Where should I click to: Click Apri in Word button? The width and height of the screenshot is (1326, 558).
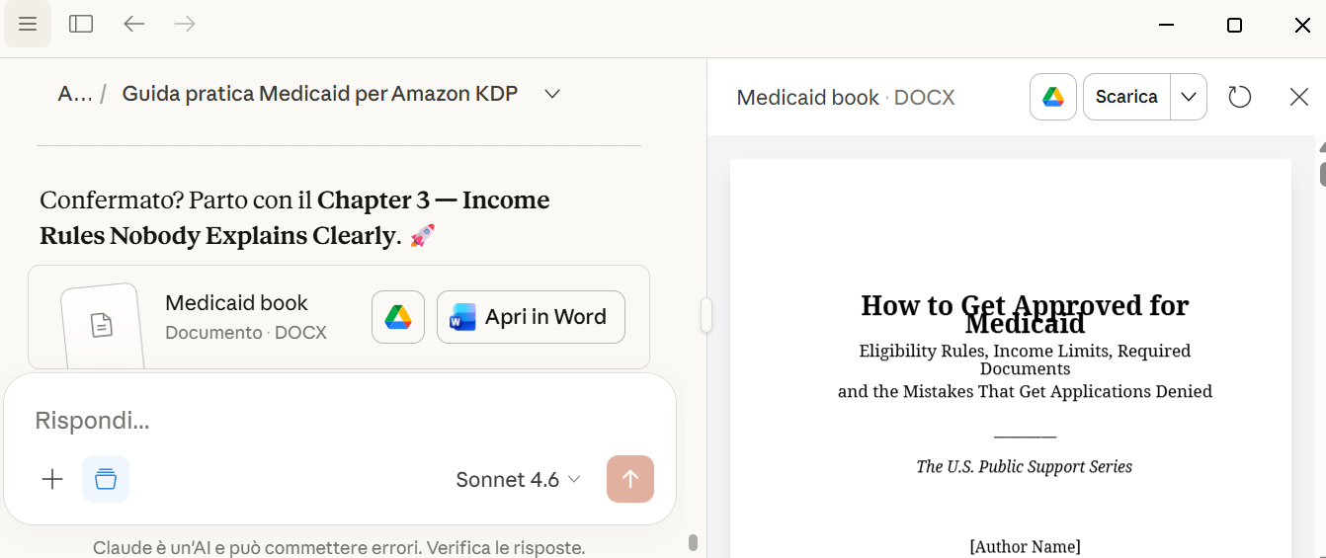(531, 317)
